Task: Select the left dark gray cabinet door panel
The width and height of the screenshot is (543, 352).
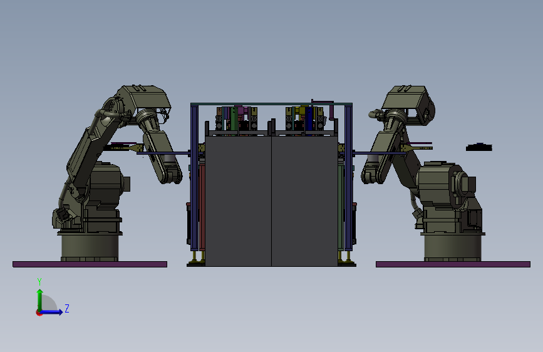Action: (x=238, y=201)
